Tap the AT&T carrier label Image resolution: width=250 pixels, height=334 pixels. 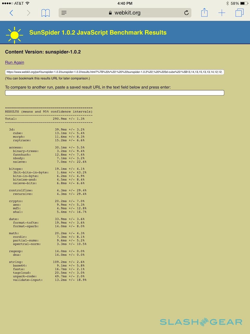19,3
